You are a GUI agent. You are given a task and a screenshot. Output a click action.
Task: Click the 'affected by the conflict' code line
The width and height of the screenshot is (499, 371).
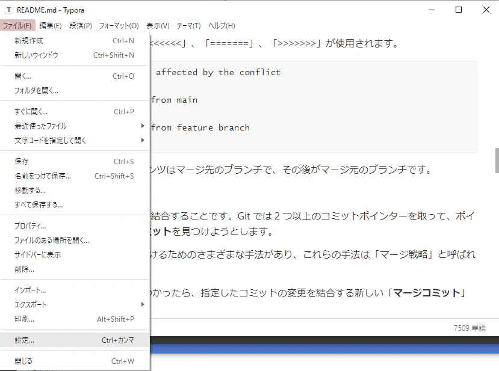[x=218, y=73]
